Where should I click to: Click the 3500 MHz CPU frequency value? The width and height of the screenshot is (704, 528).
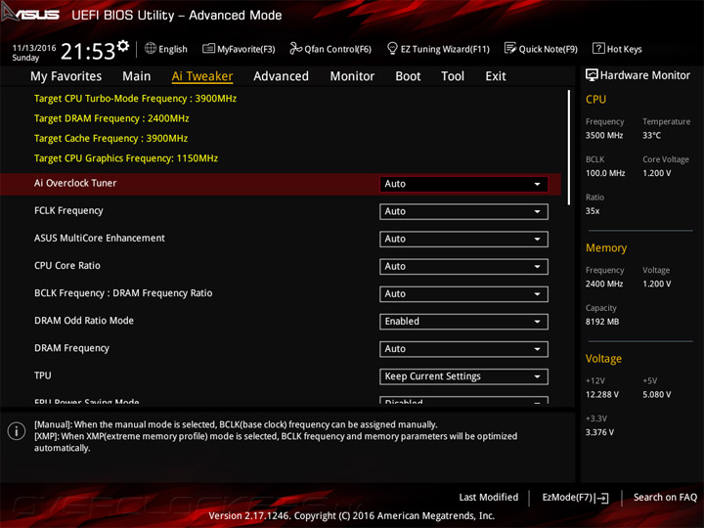point(604,135)
